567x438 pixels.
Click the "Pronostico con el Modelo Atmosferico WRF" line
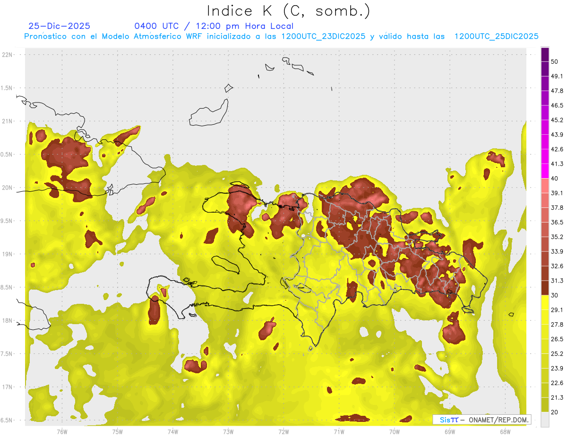coord(282,36)
